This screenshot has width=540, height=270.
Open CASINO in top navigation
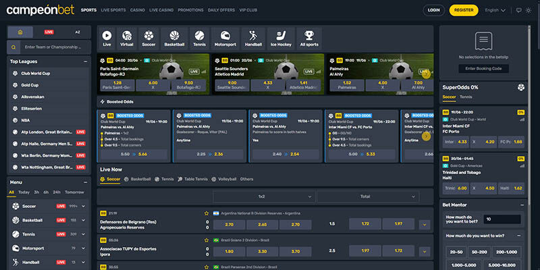(x=138, y=10)
